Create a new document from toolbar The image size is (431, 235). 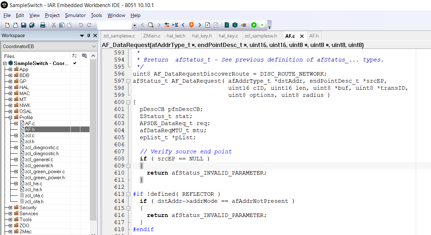click(x=7, y=25)
